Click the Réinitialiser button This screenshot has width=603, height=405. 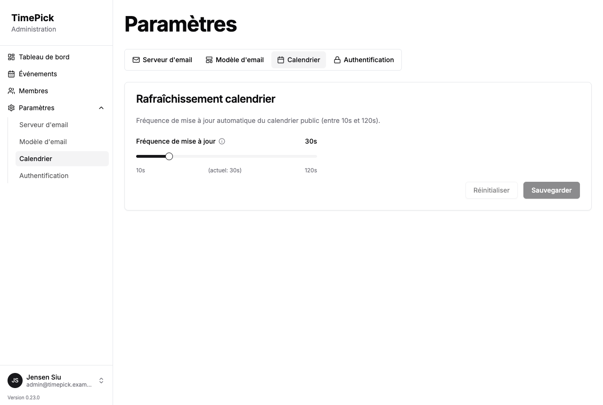491,190
